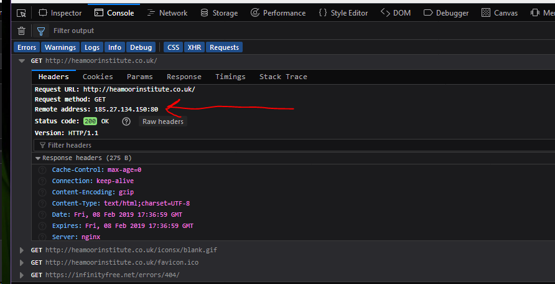Click the Raw headers button
The height and width of the screenshot is (284, 555).
point(162,121)
